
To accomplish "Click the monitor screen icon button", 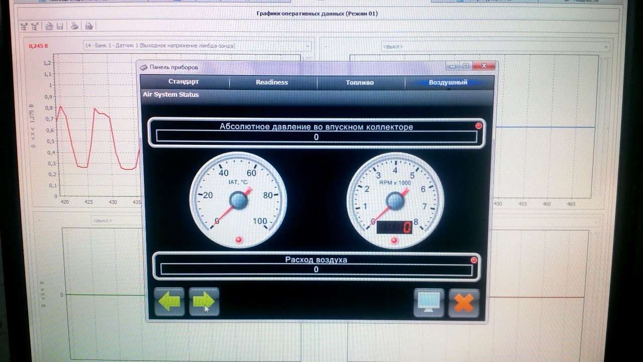I will pyautogui.click(x=428, y=303).
